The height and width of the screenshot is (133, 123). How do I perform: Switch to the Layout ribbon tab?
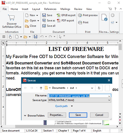36,9
